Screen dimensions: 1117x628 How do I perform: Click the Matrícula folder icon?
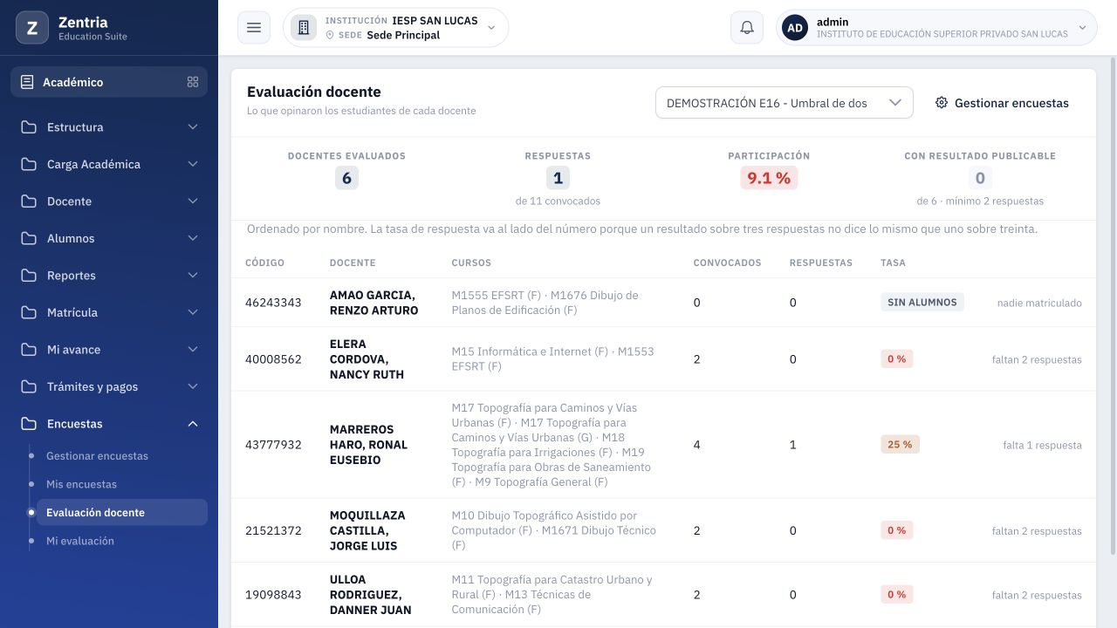click(x=30, y=312)
